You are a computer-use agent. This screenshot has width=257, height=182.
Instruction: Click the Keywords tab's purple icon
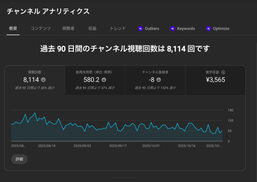click(172, 28)
